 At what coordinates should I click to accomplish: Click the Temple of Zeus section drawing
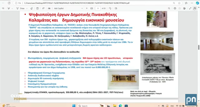pos(123,79)
